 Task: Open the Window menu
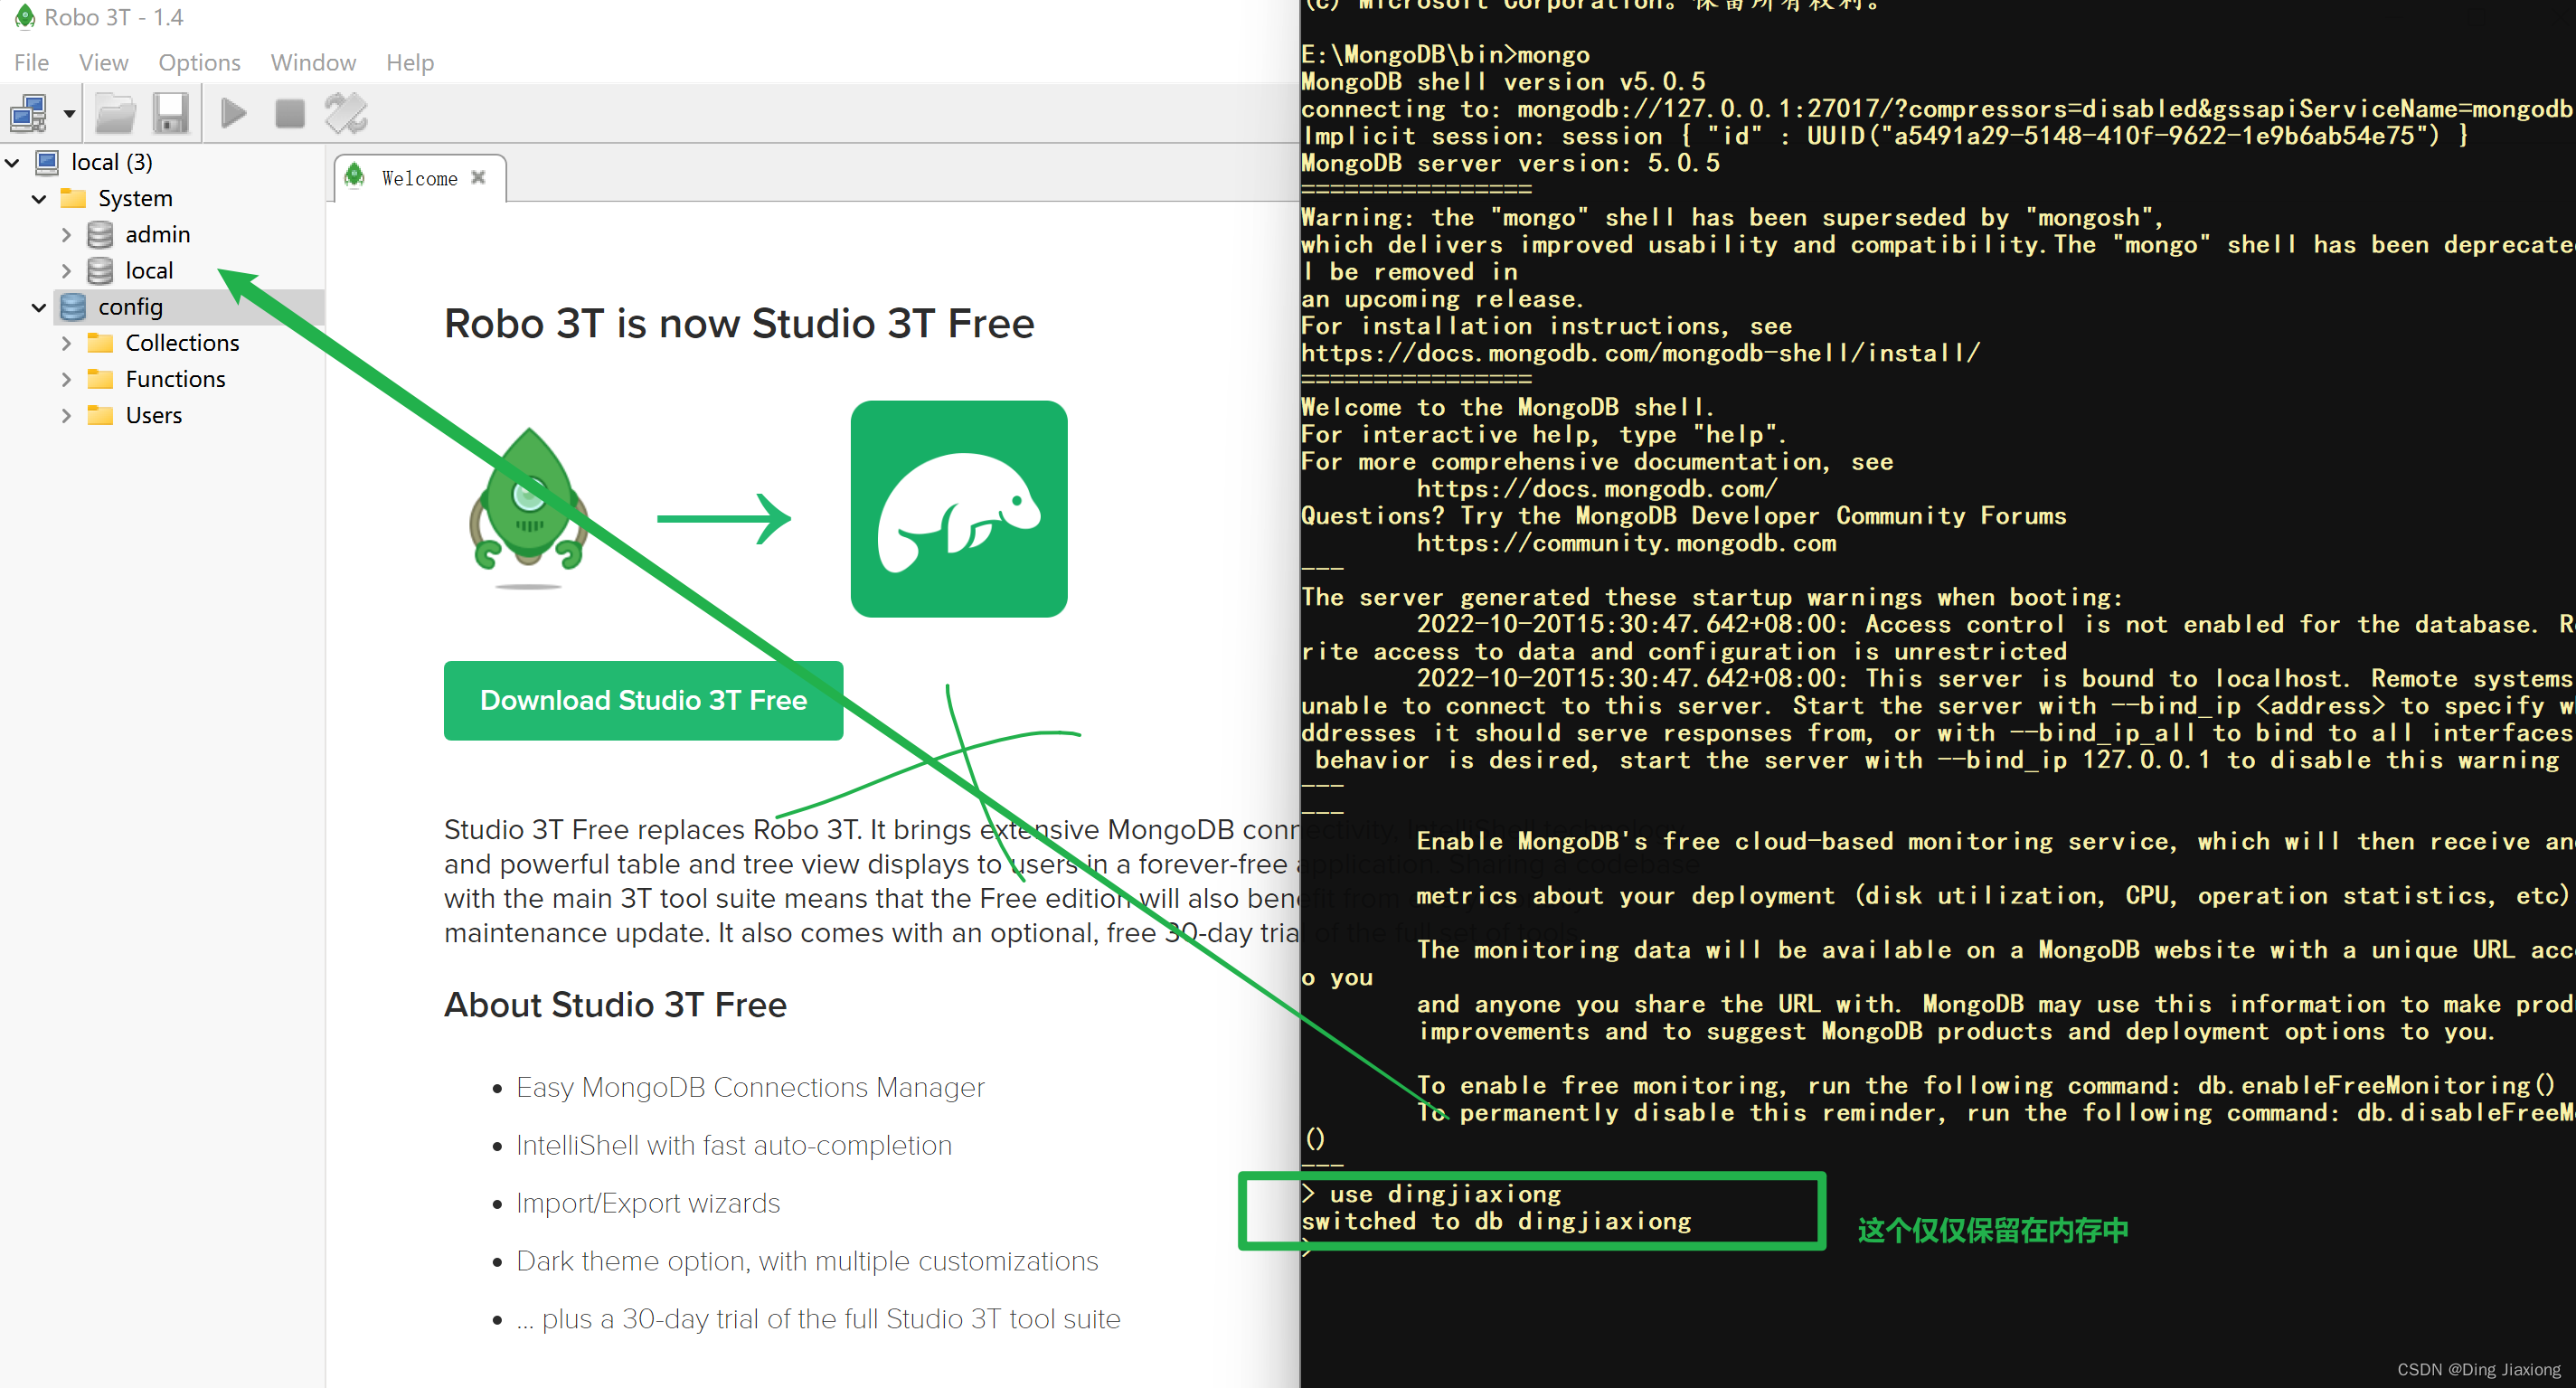coord(313,62)
